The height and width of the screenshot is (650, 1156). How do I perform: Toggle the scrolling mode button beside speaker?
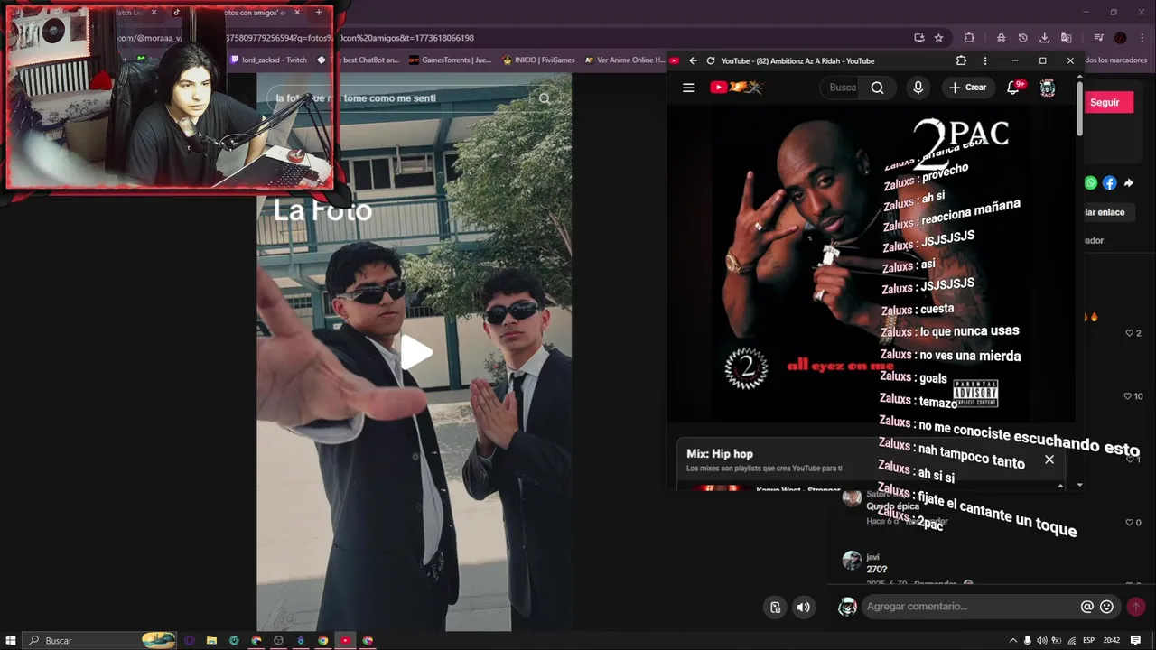click(775, 608)
